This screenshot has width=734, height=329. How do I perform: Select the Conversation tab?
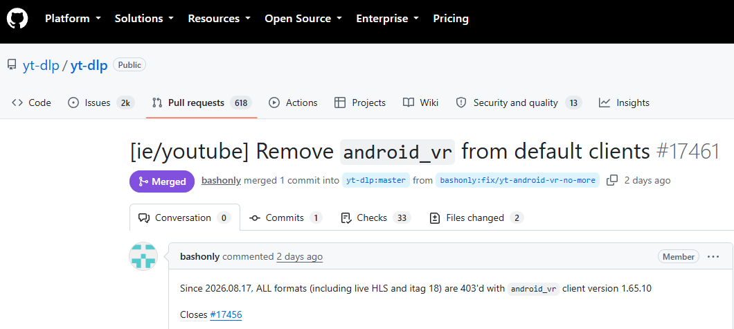click(184, 217)
